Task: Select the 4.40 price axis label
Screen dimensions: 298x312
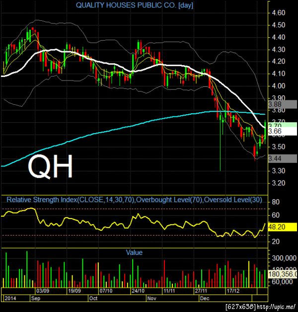Action: coord(279,37)
